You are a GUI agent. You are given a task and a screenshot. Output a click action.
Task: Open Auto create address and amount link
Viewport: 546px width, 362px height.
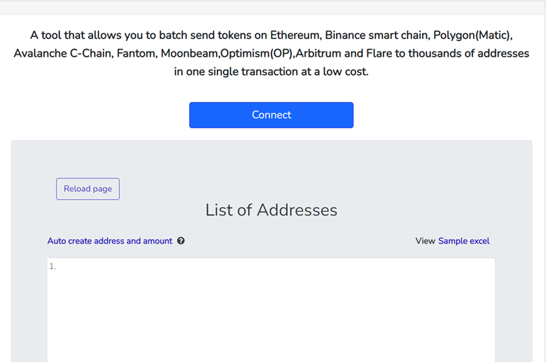(110, 241)
